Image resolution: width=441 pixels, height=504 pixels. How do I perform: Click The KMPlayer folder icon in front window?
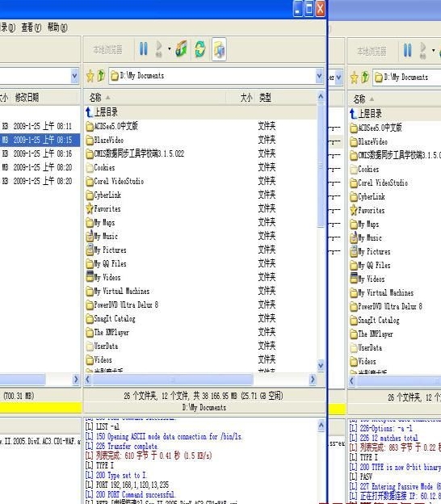(x=90, y=333)
